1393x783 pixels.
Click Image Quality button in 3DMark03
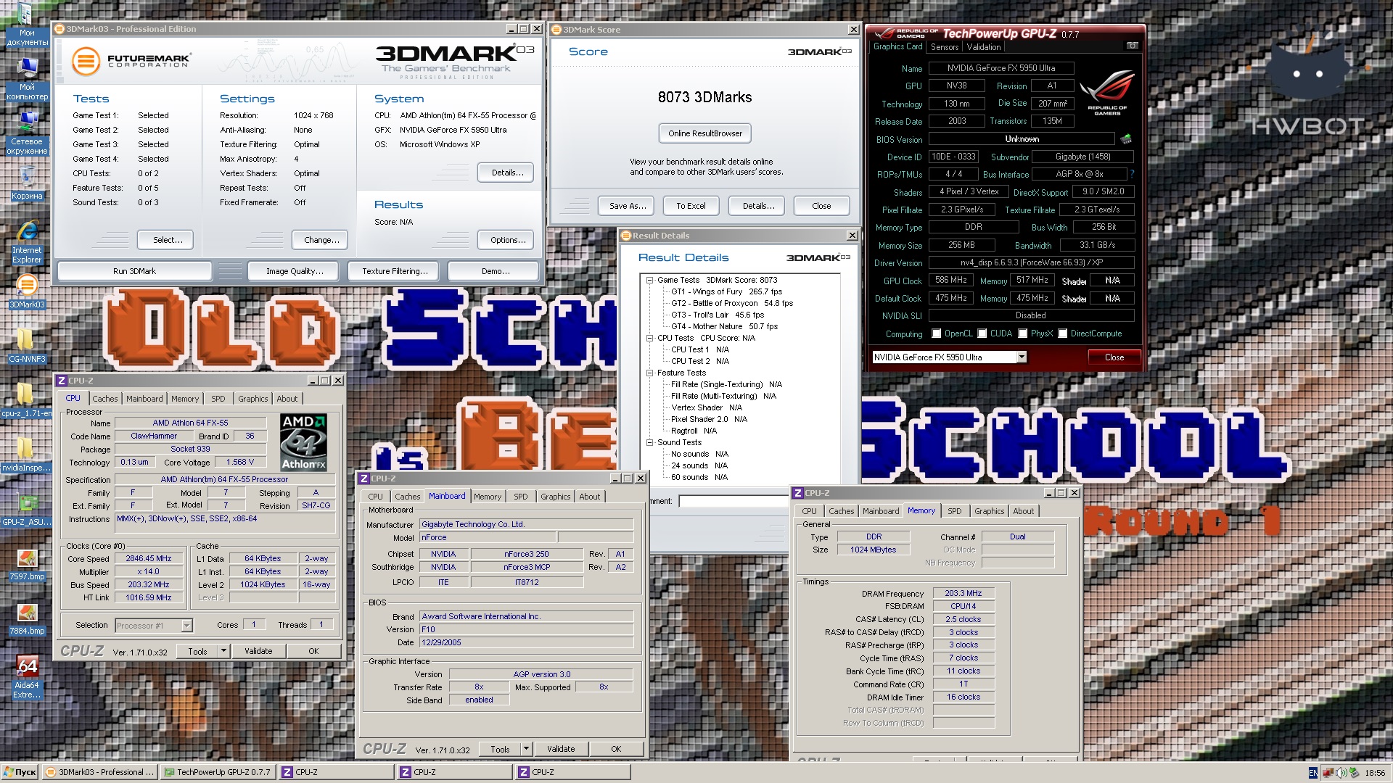295,271
